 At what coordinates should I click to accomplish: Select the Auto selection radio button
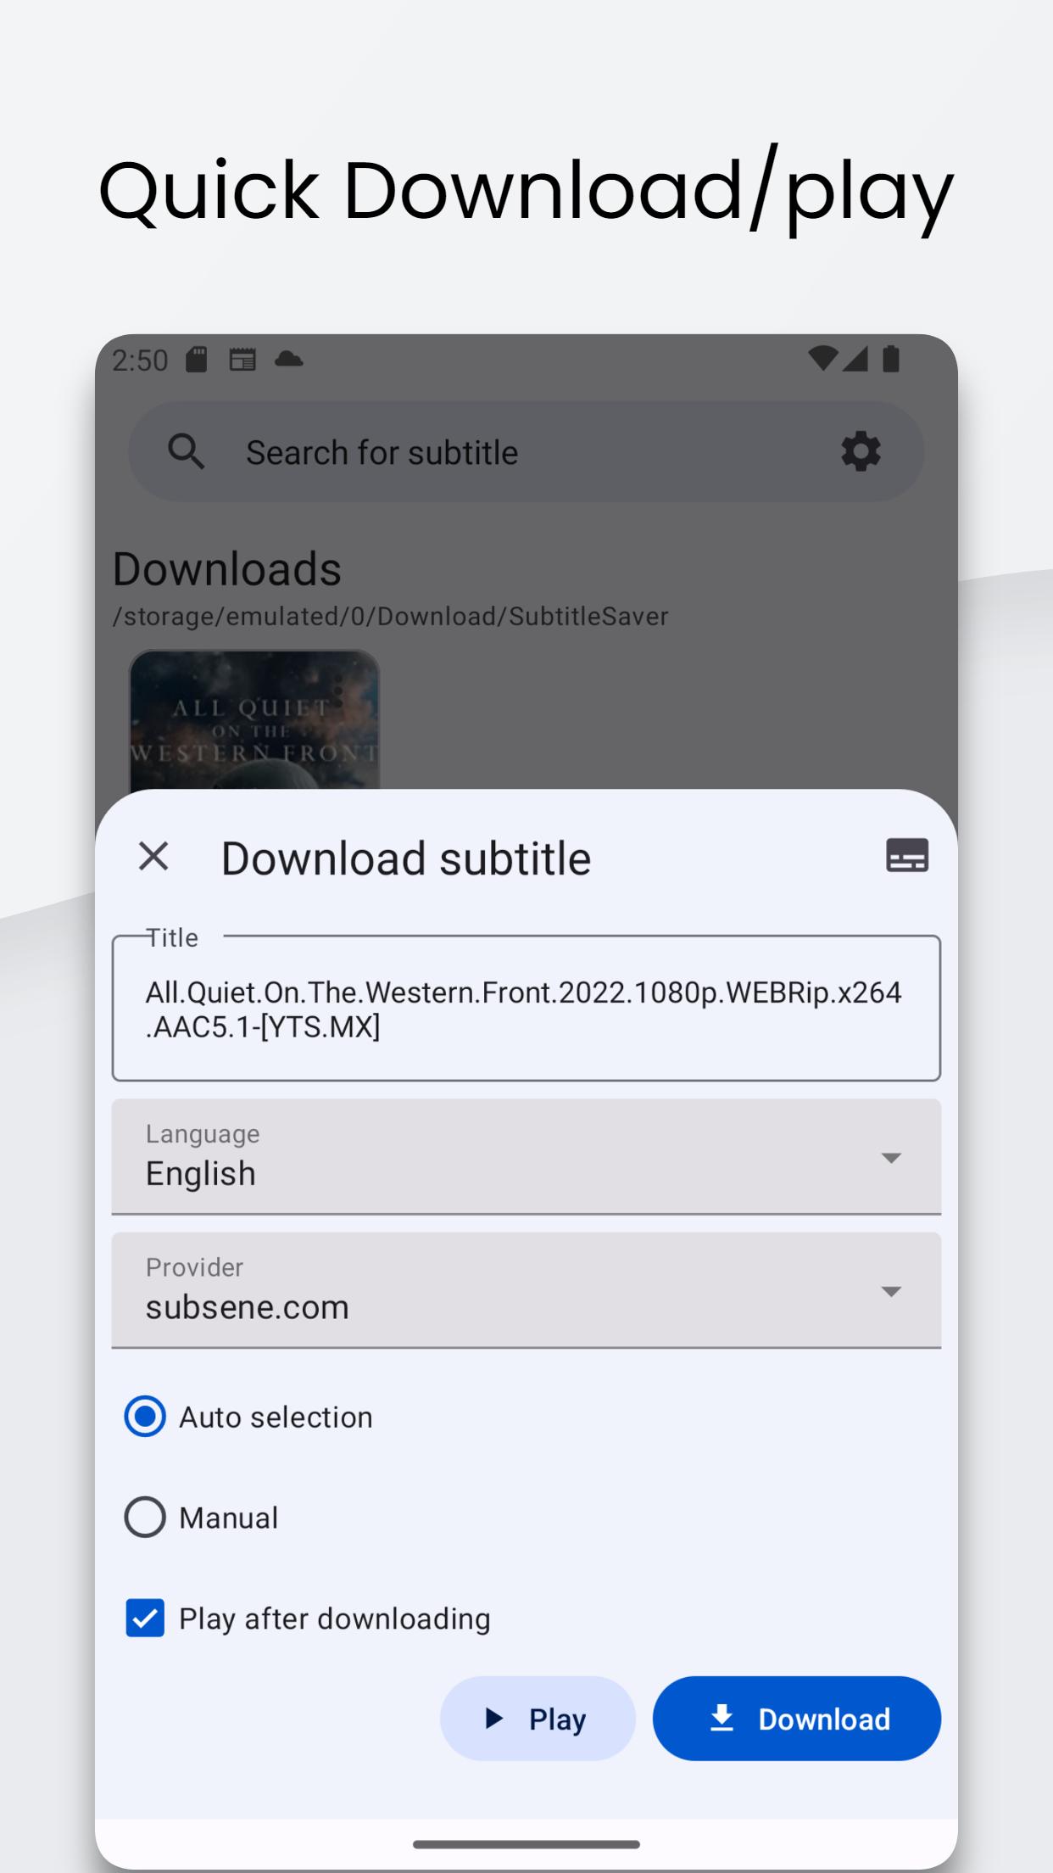point(145,1417)
